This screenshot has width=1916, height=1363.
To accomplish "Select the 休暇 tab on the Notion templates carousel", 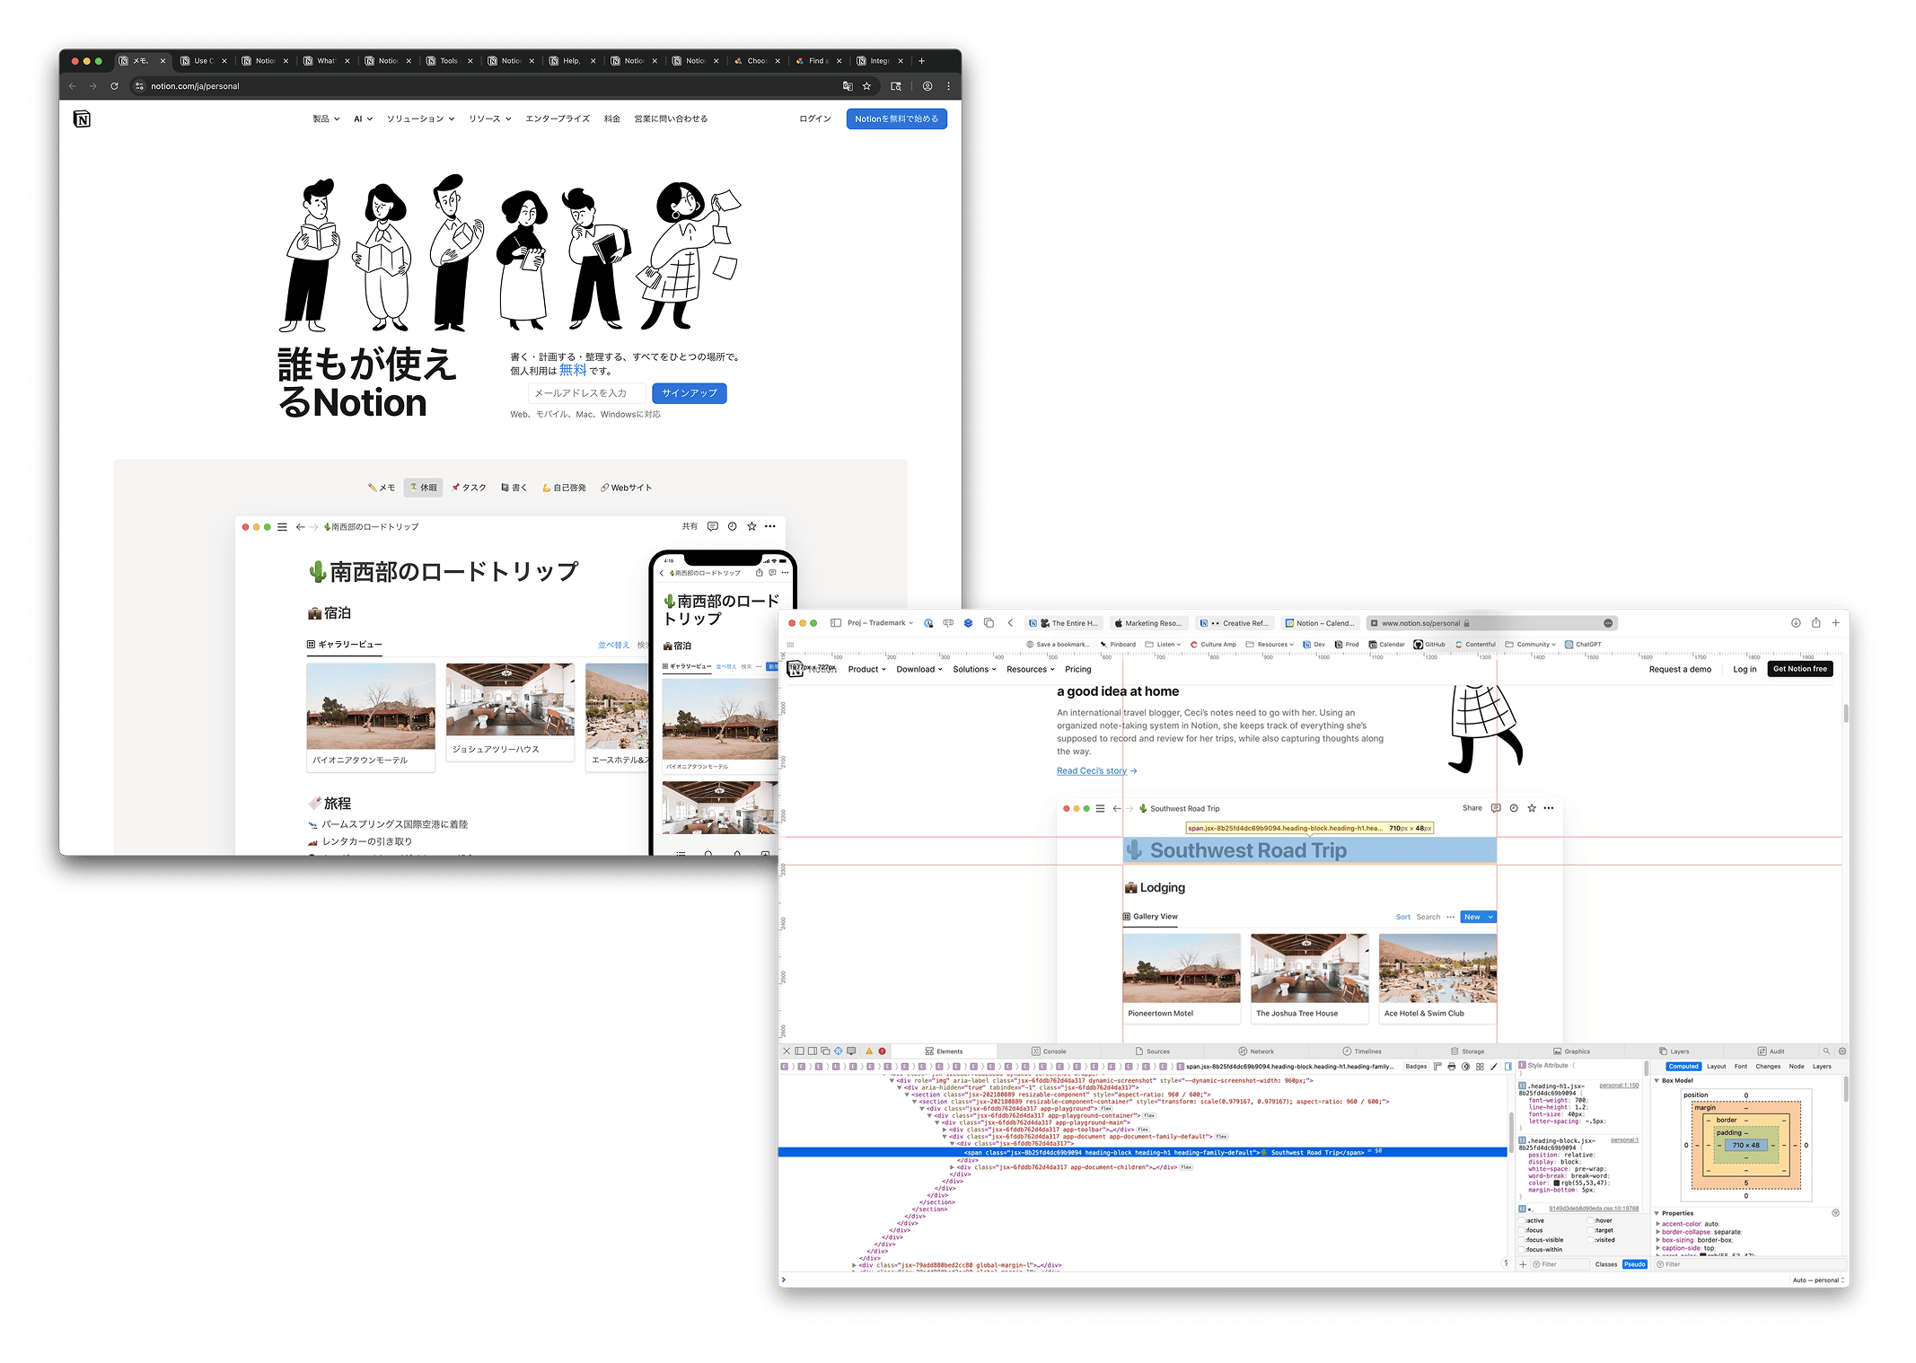I will [423, 487].
